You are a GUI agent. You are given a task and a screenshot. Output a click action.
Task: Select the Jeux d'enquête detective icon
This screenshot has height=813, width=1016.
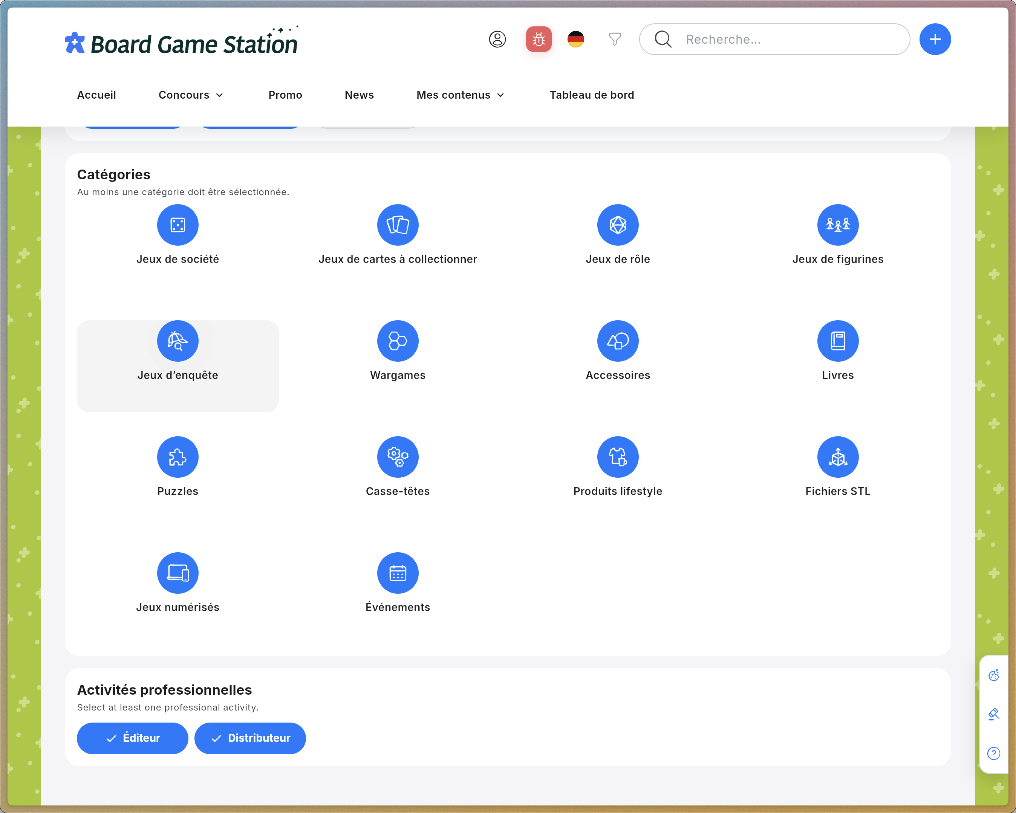point(177,341)
